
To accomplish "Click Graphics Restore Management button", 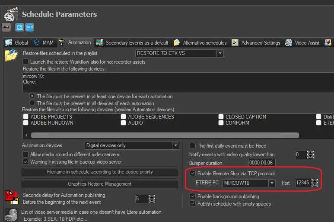I will [x=100, y=183].
